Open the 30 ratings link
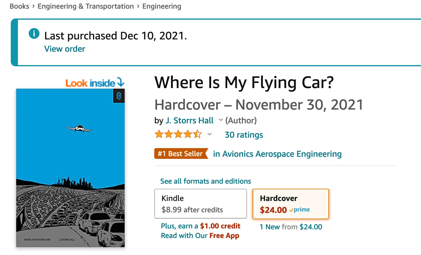The height and width of the screenshot is (255, 421). (x=244, y=135)
